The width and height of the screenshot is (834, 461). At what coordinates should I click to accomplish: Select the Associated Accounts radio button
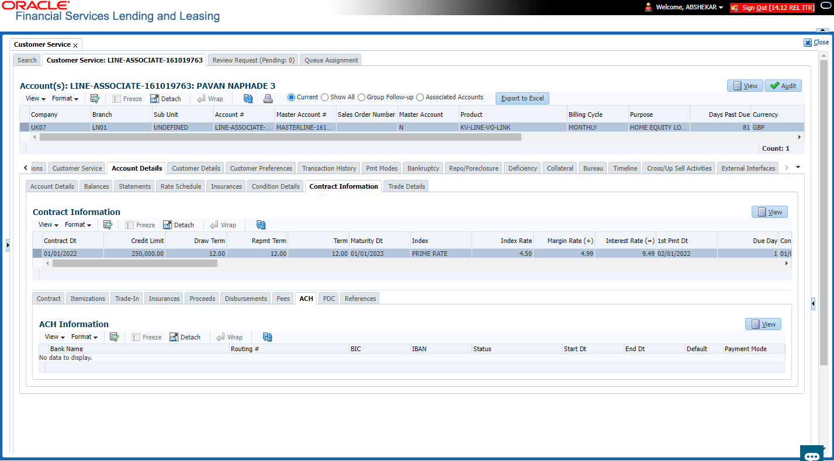point(420,98)
